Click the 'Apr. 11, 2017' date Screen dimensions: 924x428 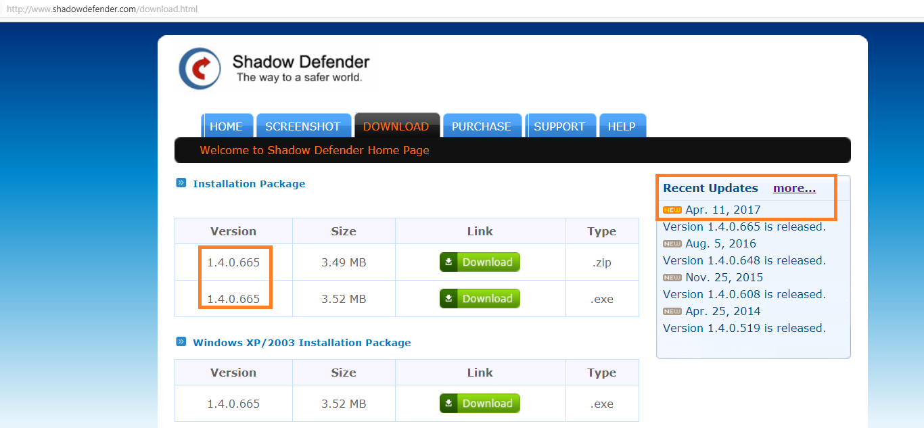723,210
